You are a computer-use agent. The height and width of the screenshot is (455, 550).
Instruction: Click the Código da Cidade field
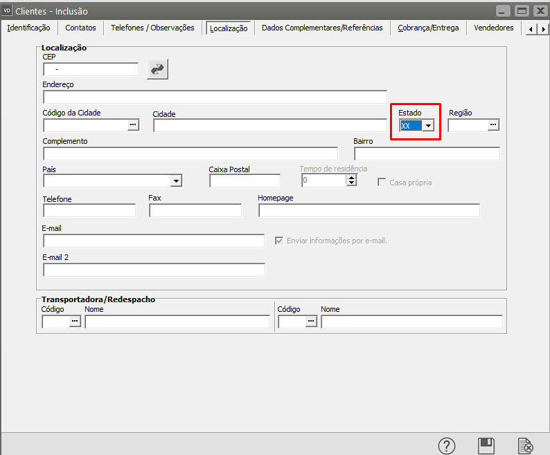(86, 125)
